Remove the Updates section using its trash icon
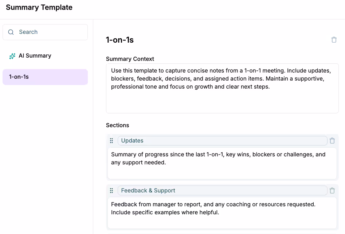Viewport: 345px width, 234px height. 332,140
